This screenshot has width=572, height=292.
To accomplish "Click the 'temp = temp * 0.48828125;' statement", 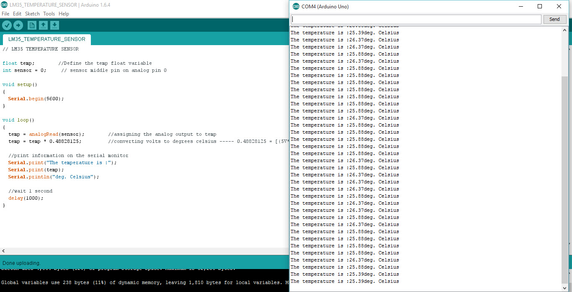I will pos(45,141).
